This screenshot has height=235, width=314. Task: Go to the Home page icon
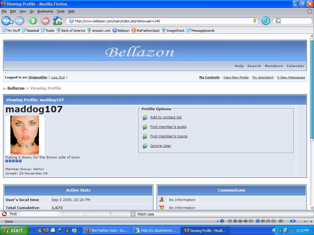coord(57,21)
